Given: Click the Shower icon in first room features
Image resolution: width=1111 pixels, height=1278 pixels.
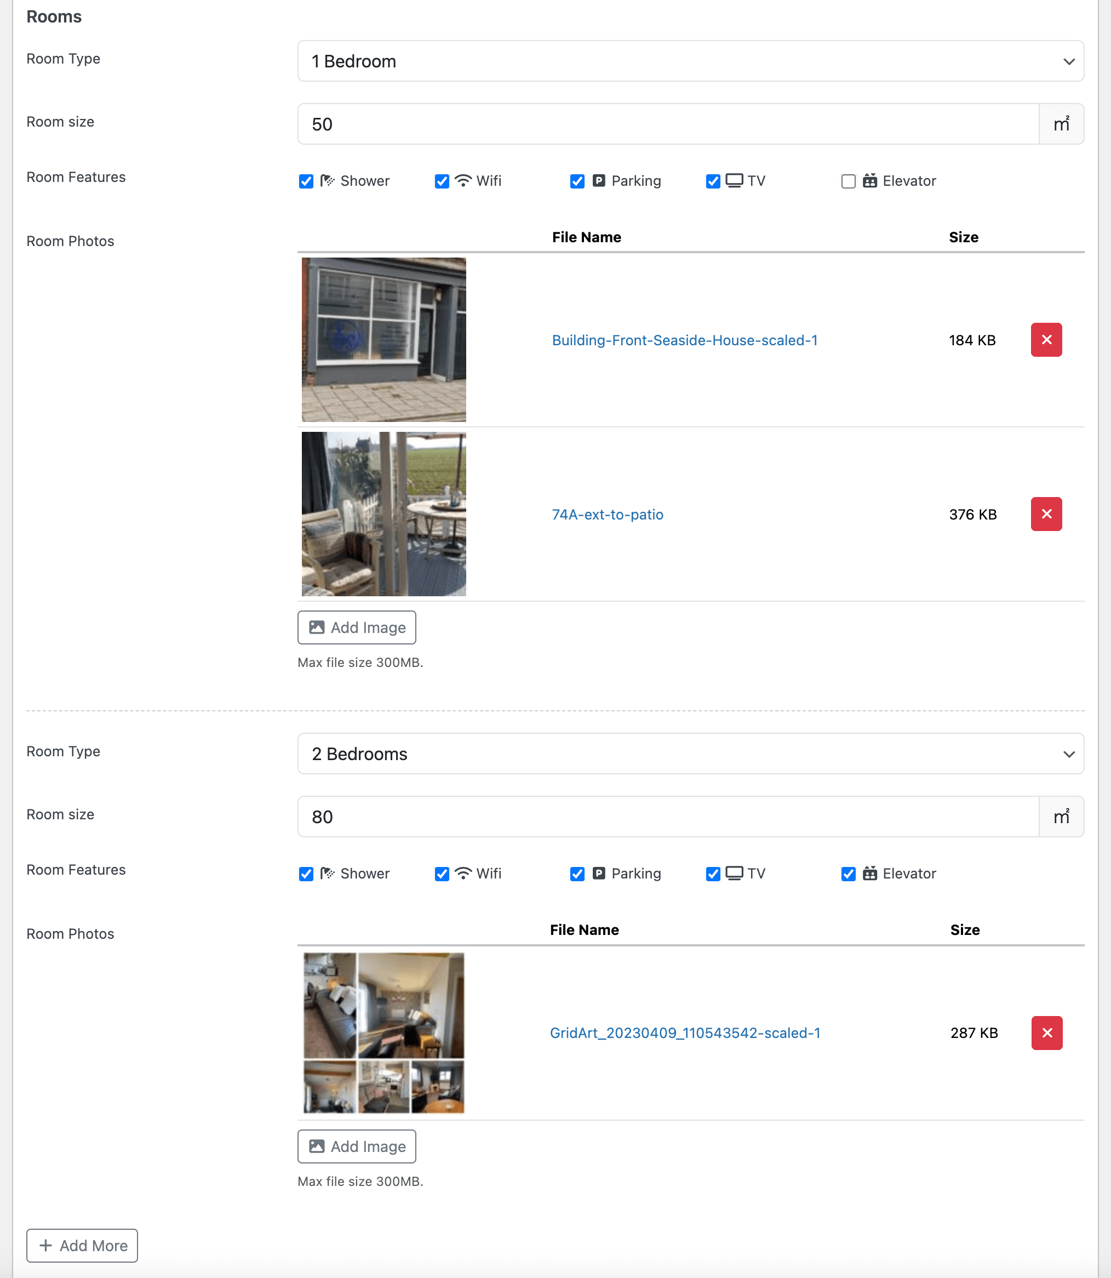Looking at the screenshot, I should [328, 180].
